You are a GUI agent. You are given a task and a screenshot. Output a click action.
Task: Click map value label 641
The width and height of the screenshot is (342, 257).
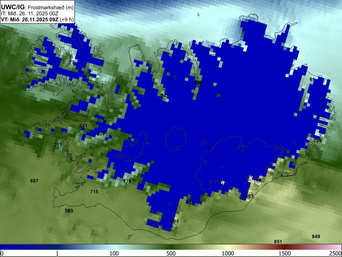point(83,126)
